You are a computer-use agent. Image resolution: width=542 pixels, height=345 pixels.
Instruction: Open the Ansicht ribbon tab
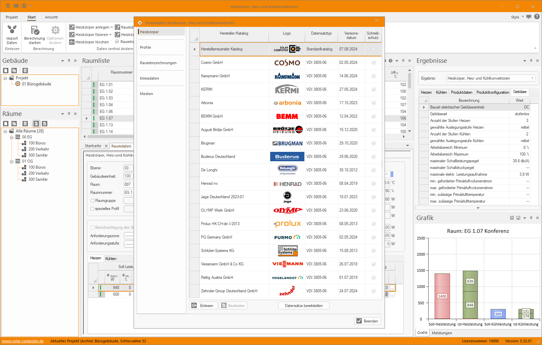[51, 17]
